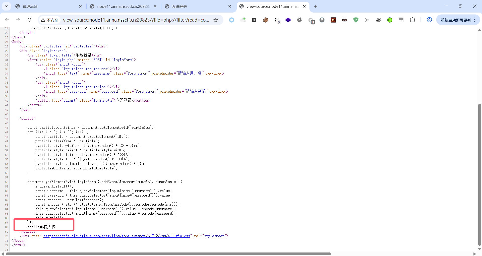Go back to previous page
The height and width of the screenshot is (256, 482).
tap(7, 20)
